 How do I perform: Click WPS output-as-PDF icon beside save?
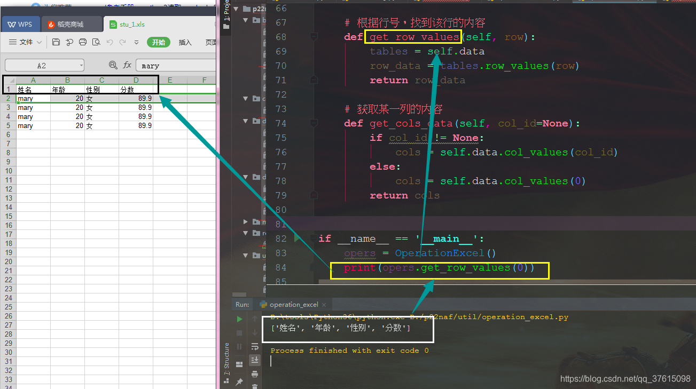coord(69,42)
